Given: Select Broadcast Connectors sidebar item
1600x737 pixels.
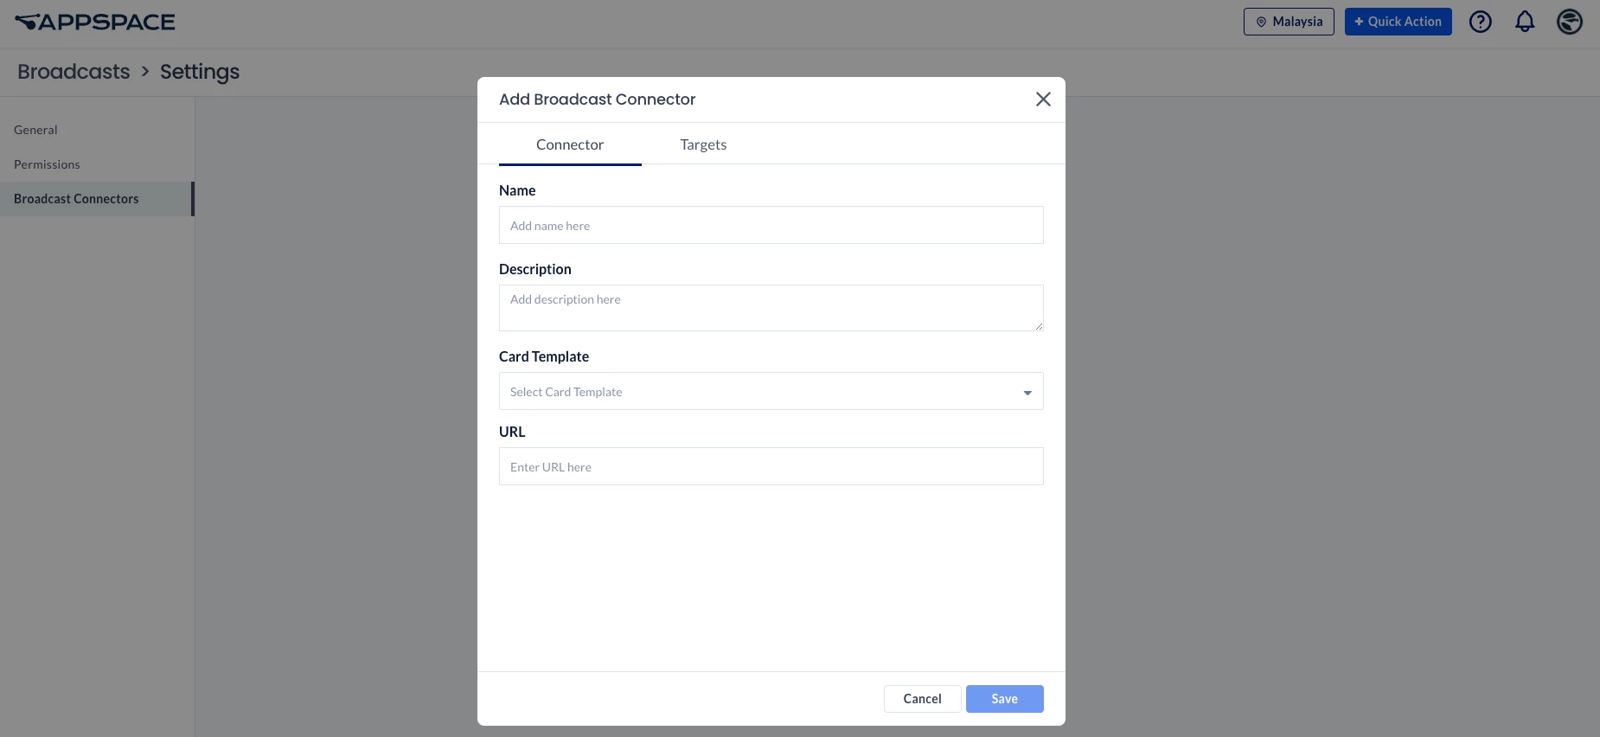Looking at the screenshot, I should click(76, 199).
